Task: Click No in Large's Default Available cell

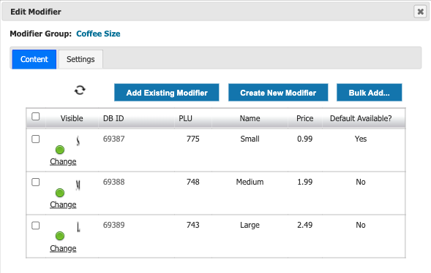Action: [x=361, y=225]
